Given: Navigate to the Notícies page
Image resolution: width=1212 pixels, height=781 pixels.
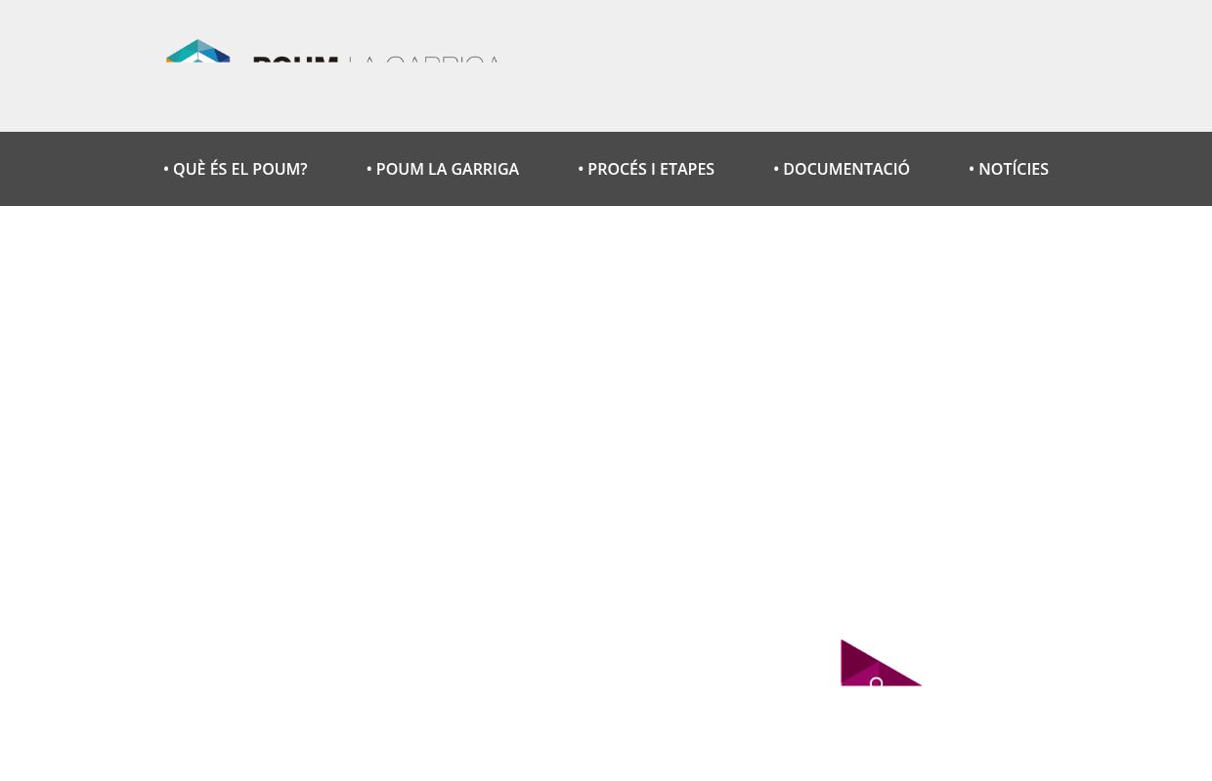Looking at the screenshot, I should pos(1013,169).
